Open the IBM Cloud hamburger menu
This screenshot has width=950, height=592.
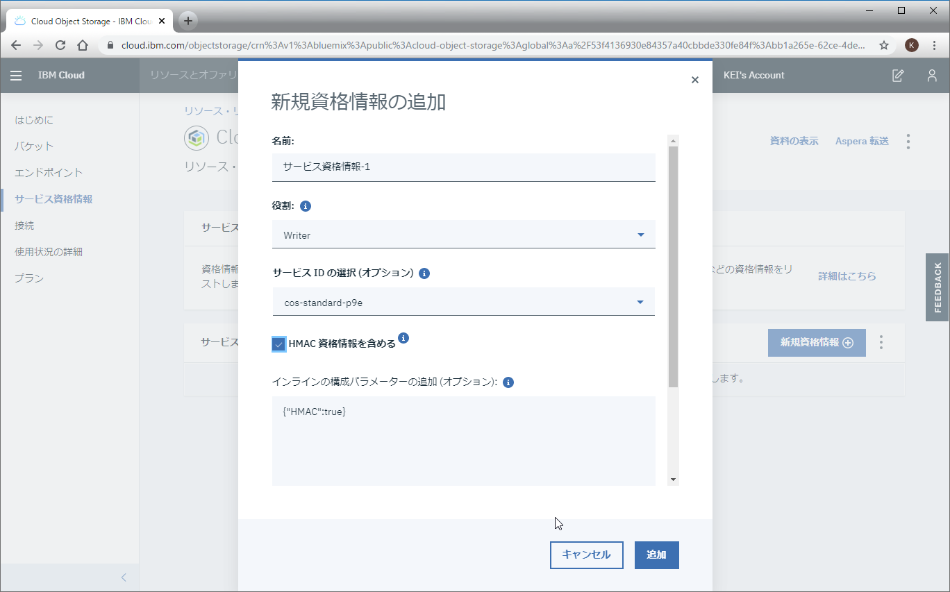coord(16,76)
